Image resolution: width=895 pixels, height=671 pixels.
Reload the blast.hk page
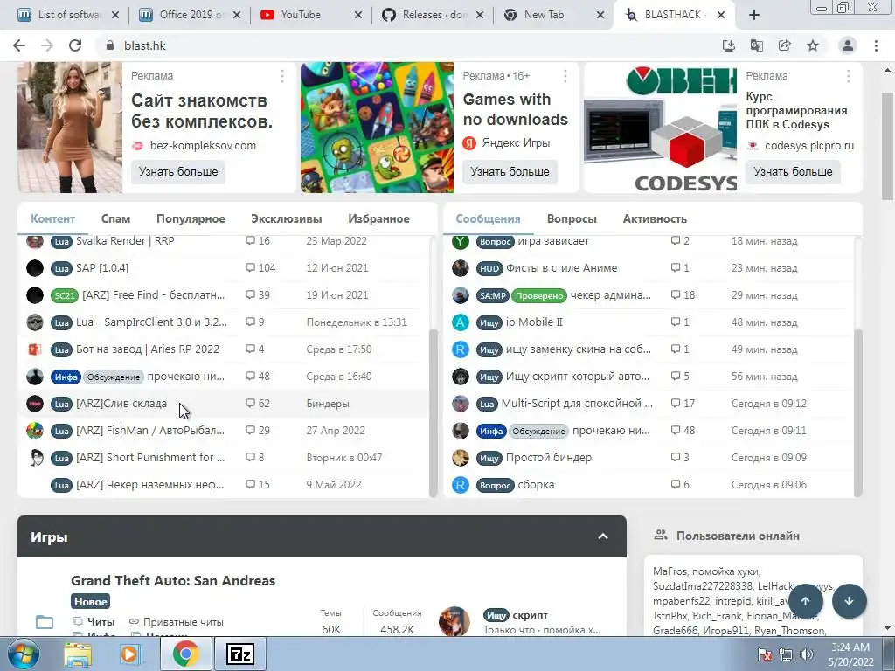[x=75, y=45]
